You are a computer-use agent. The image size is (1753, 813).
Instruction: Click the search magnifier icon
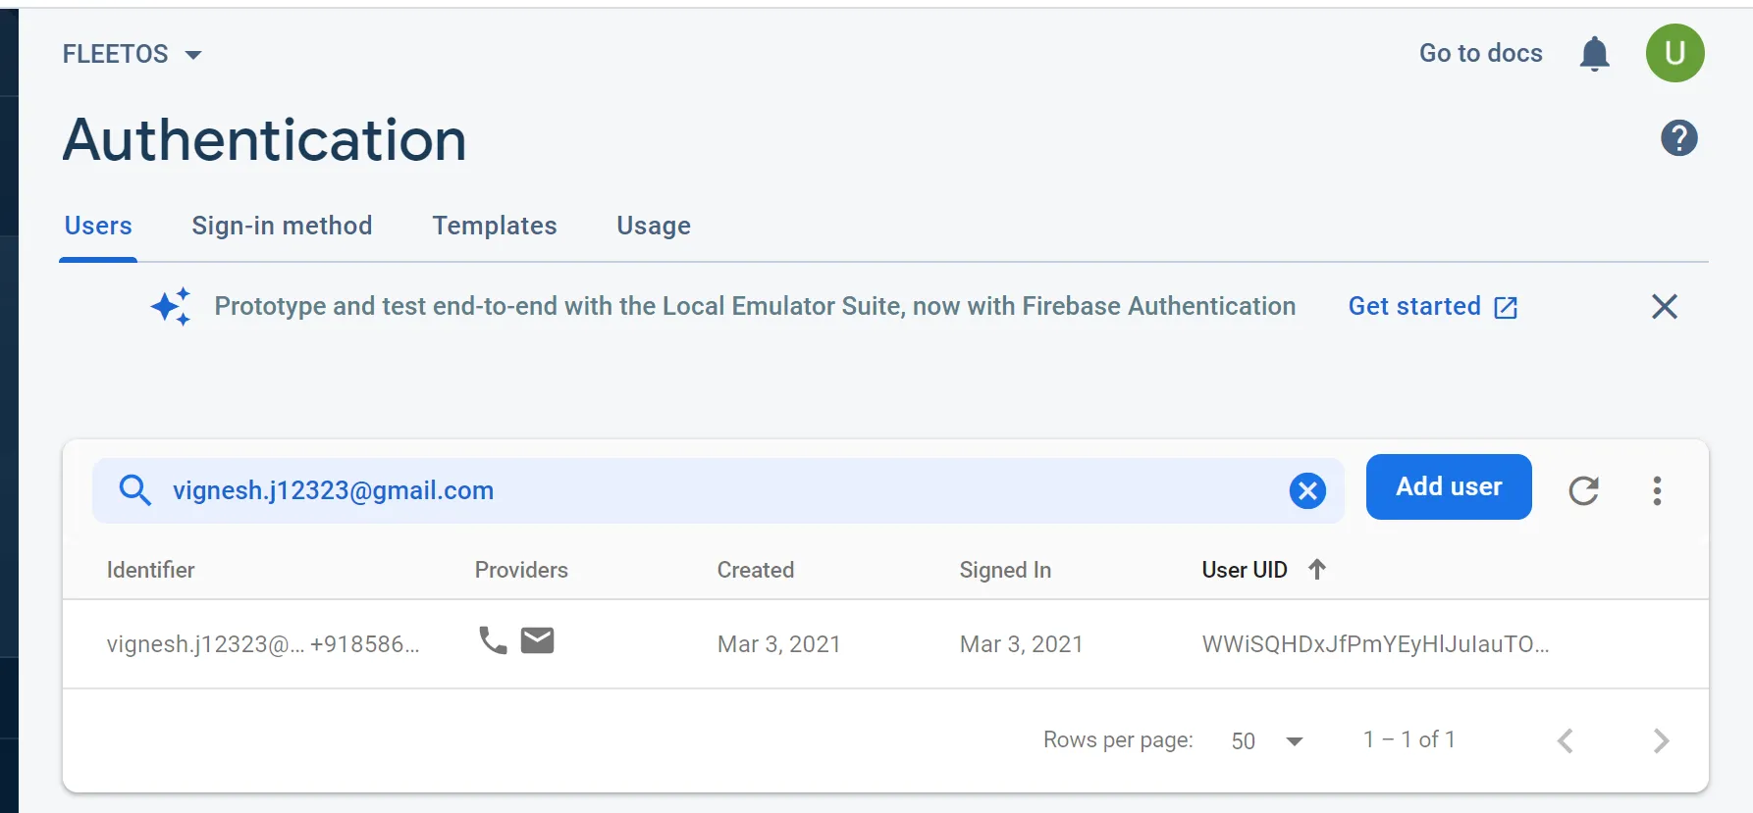point(135,490)
